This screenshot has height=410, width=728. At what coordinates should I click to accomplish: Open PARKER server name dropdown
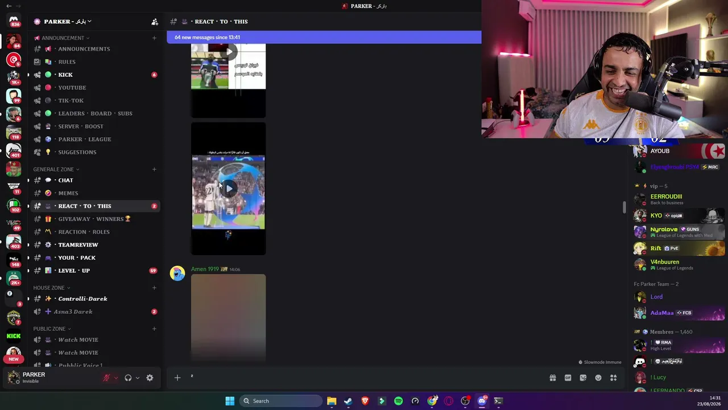pos(68,22)
